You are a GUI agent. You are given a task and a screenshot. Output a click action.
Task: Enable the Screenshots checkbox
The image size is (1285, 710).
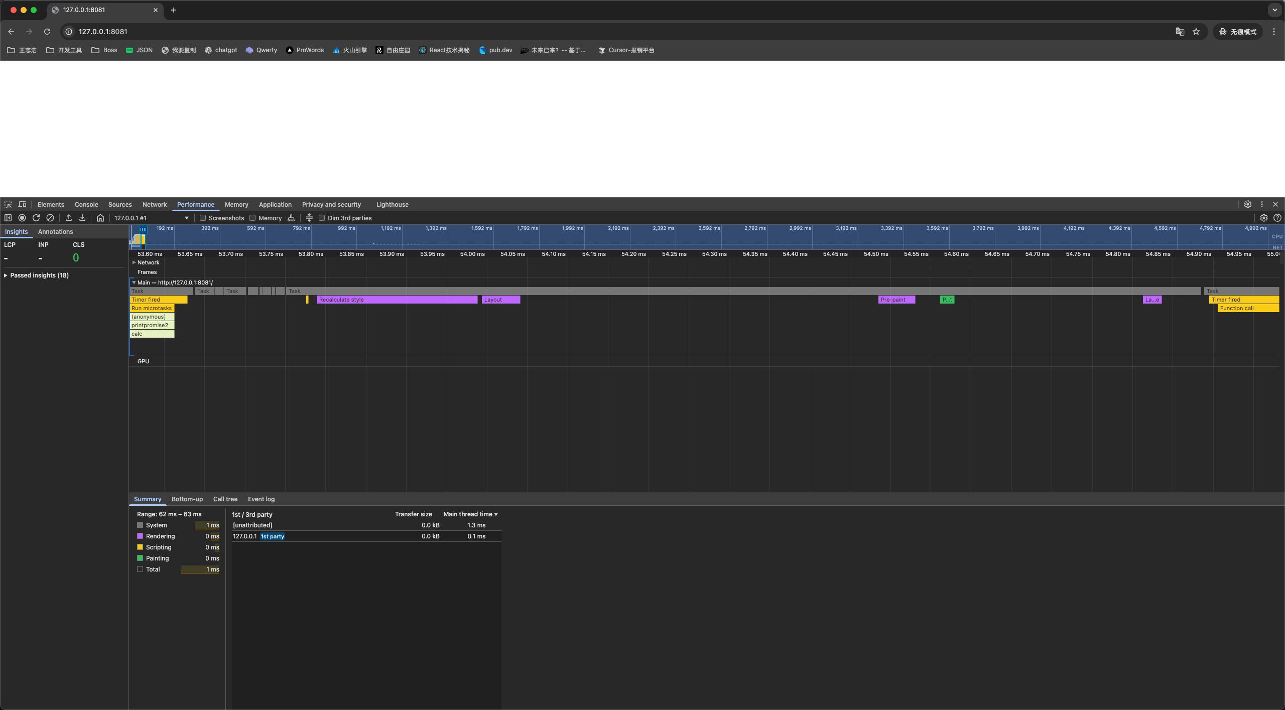click(x=203, y=218)
